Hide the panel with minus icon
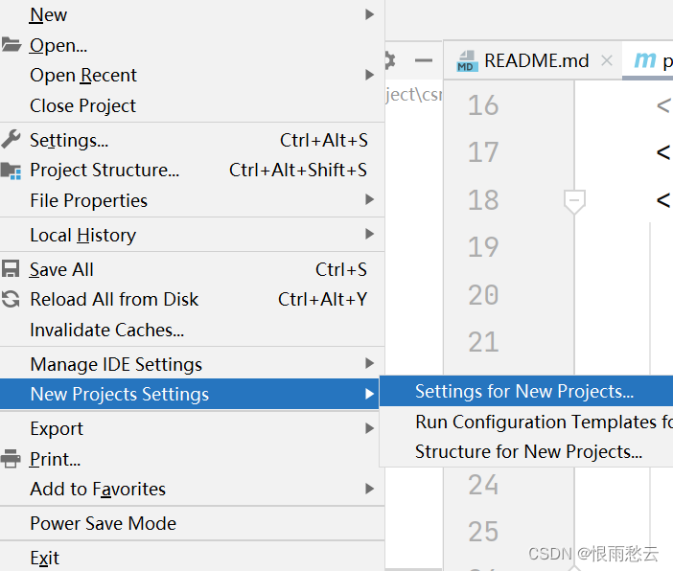This screenshot has width=673, height=571. click(423, 60)
